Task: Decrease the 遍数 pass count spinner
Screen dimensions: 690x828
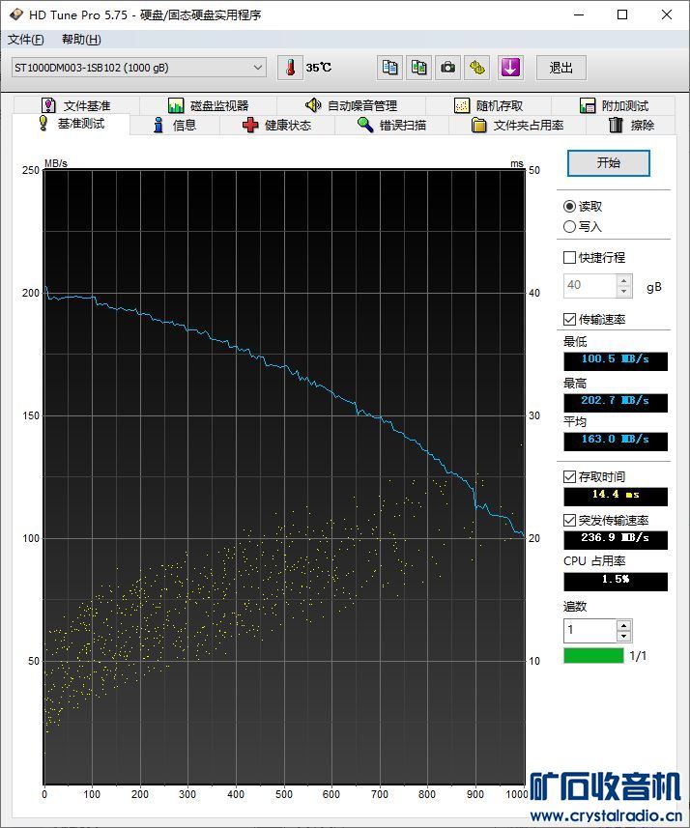Action: pyautogui.click(x=623, y=636)
